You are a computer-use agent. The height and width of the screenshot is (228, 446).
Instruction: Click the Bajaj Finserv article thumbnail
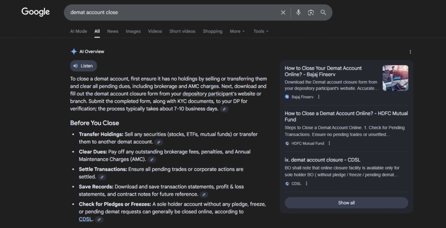tap(395, 78)
